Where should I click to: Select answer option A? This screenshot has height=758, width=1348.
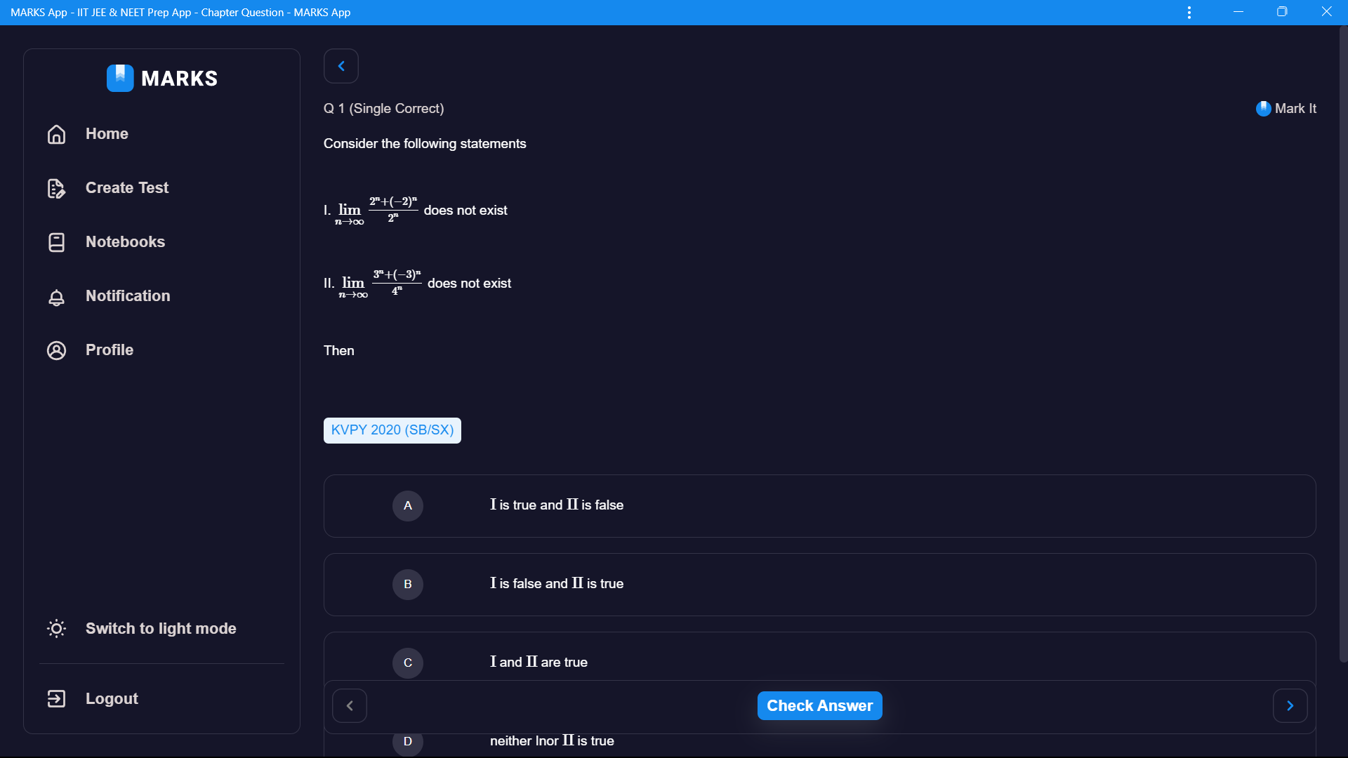coord(407,505)
